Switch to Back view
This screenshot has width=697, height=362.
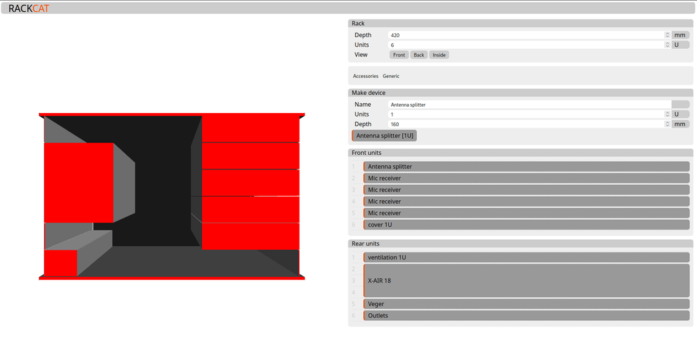(419, 55)
